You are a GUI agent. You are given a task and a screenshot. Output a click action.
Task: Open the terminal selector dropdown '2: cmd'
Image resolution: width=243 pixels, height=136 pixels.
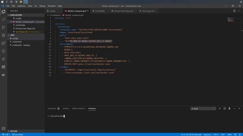(x=203, y=109)
